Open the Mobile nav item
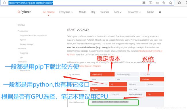Viewport: 187px width, 110px height. (82, 12)
